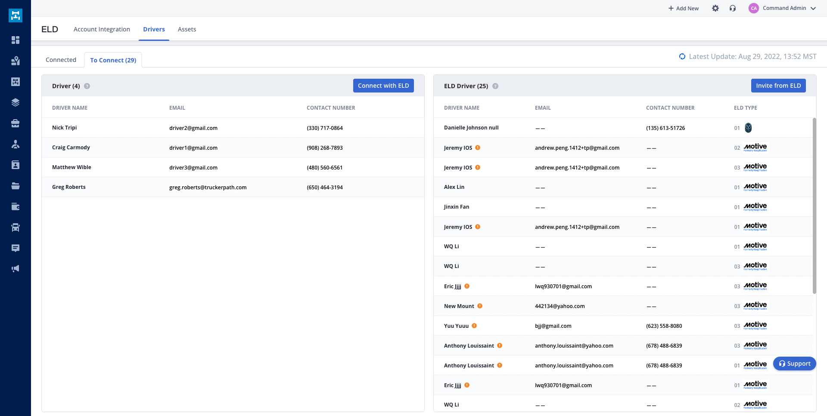827x416 pixels.
Task: Open the stacked layers icon in sidebar
Action: [x=16, y=102]
